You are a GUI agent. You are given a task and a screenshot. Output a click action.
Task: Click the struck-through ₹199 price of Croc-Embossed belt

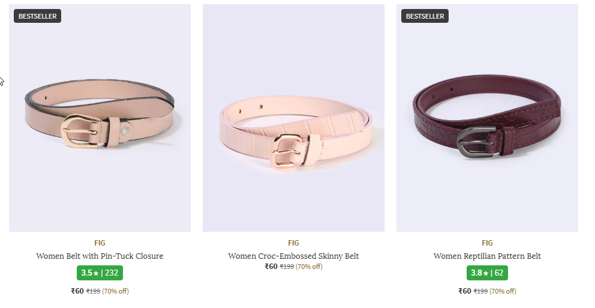click(287, 267)
